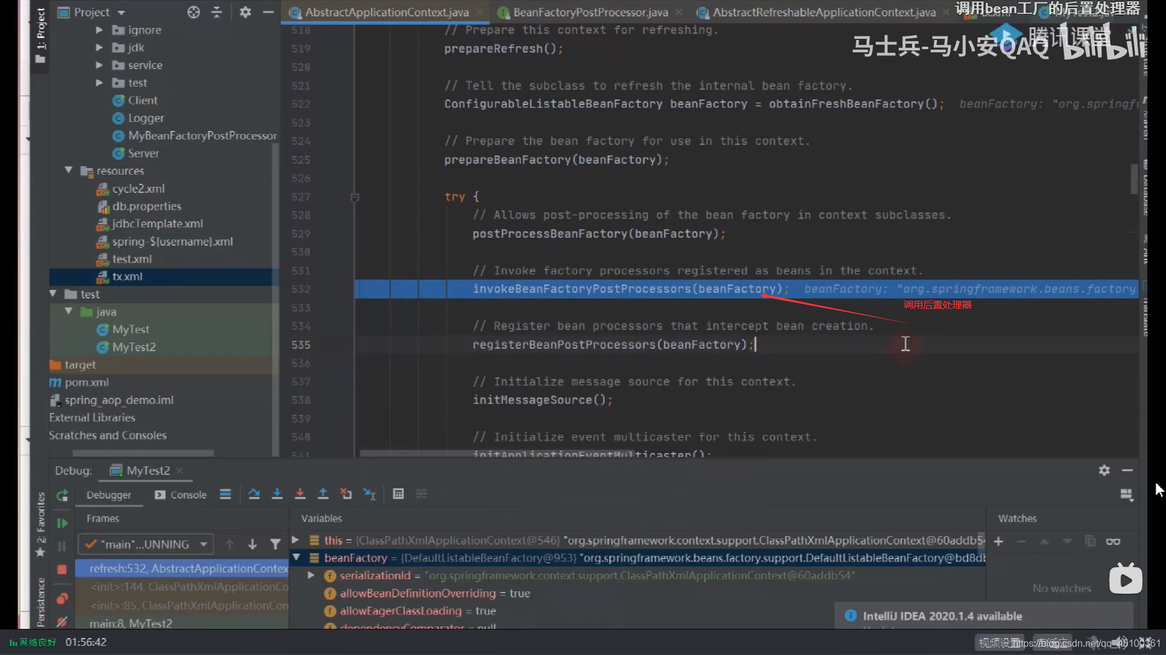Expand the serializationId field node
Screen dimensions: 1166x655
click(x=311, y=575)
